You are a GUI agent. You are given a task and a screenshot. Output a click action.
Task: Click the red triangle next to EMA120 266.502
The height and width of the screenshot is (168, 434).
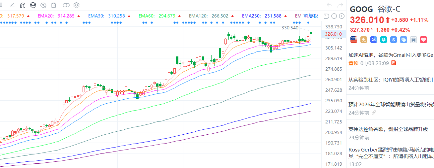click(x=232, y=16)
